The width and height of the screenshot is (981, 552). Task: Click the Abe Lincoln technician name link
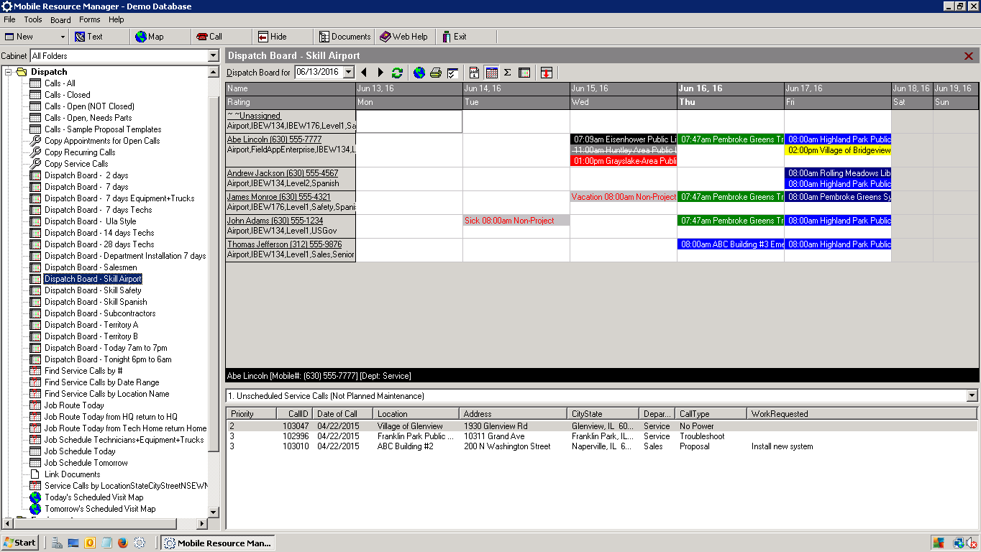pyautogui.click(x=274, y=139)
